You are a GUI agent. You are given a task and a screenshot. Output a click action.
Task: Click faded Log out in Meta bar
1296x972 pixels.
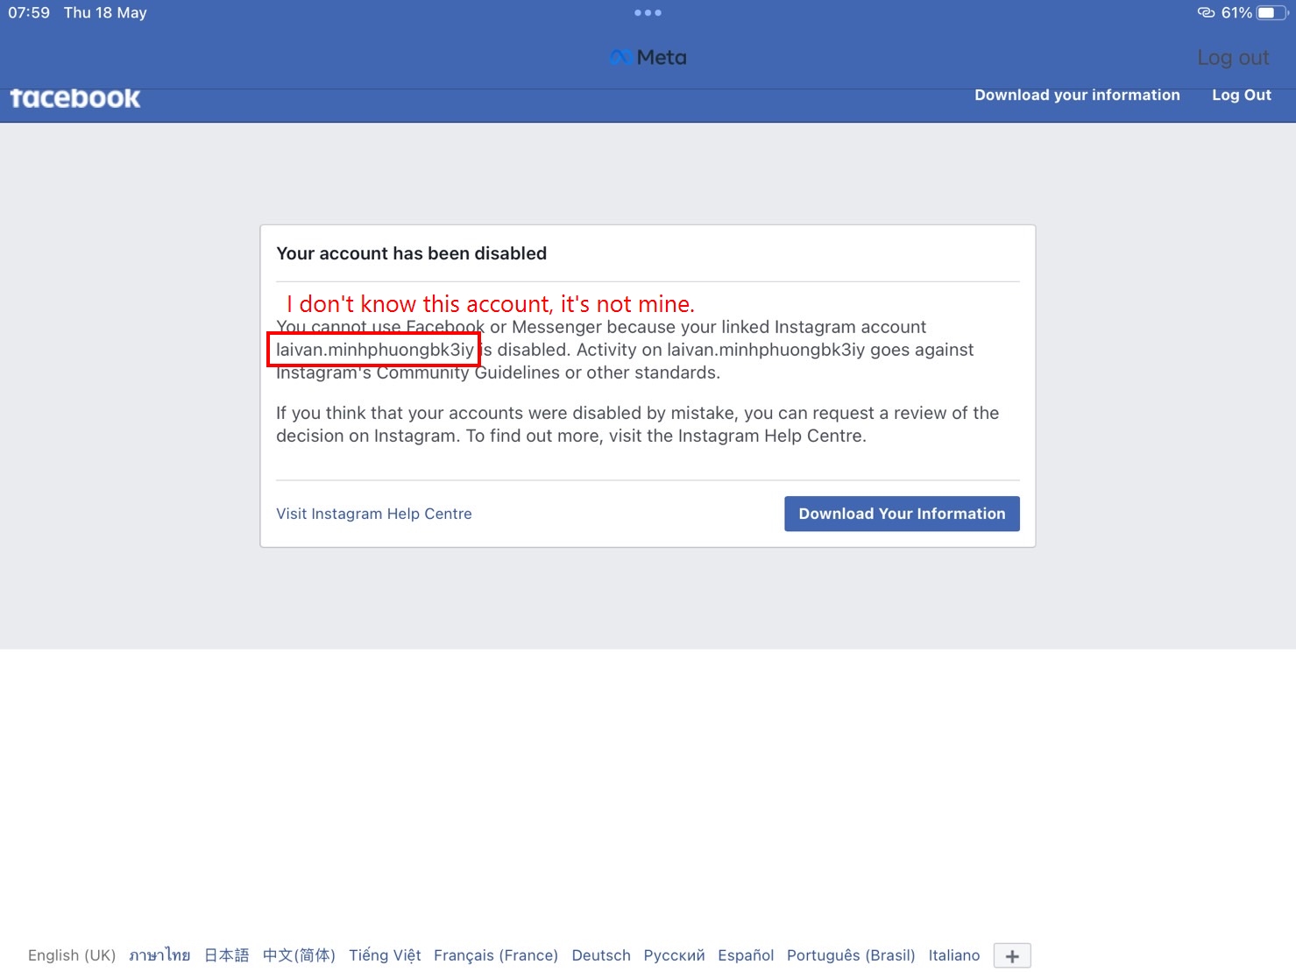click(x=1233, y=58)
